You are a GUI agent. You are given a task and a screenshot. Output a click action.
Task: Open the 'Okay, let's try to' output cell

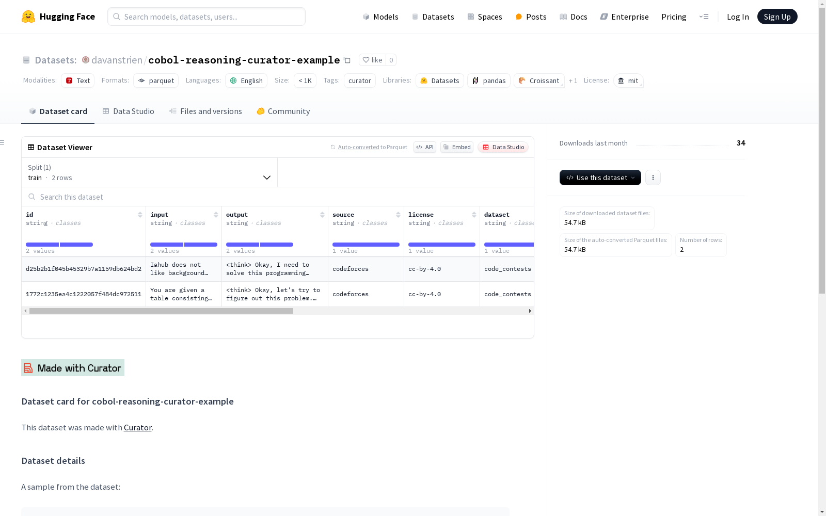275,294
